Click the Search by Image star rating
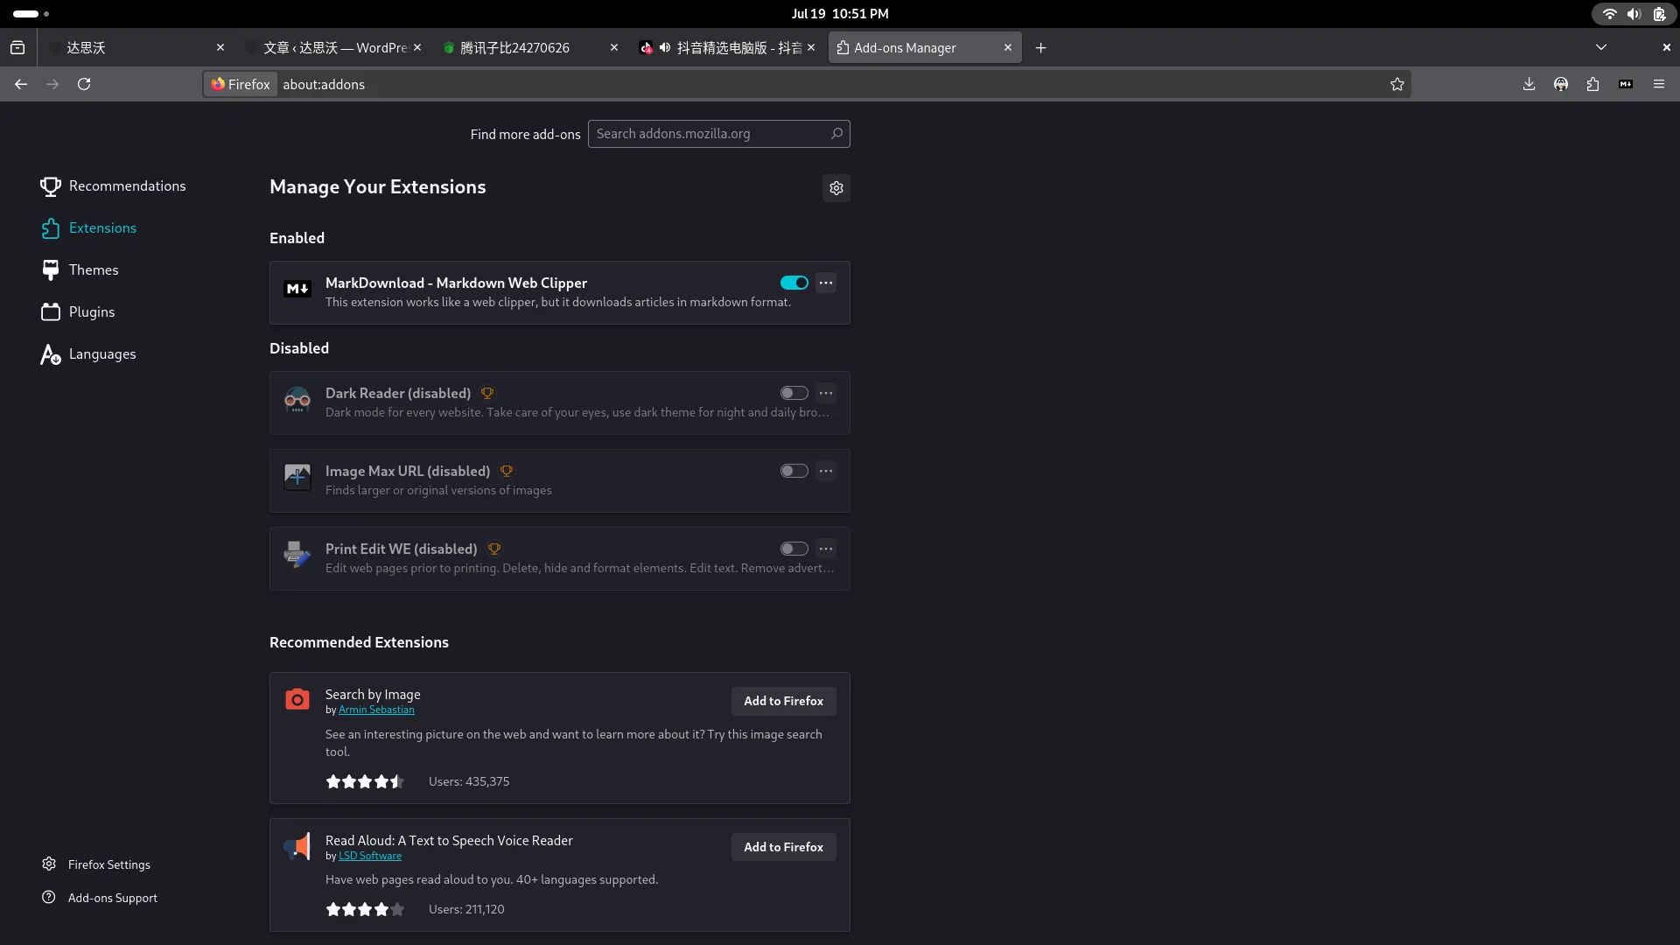 [x=365, y=781]
